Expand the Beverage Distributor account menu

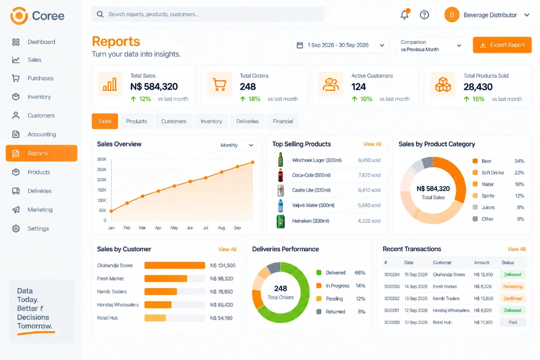point(527,15)
